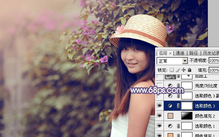Screen dimensions: 219x137
Task: Click the lock all padlock icon
Action: coord(190,70)
